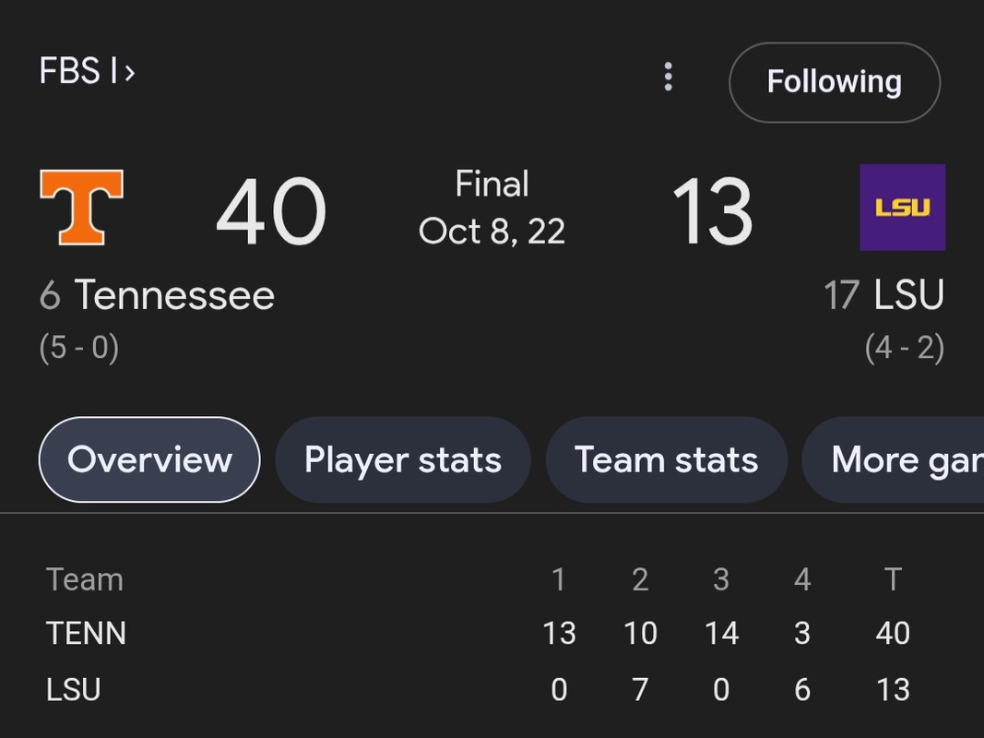The width and height of the screenshot is (984, 738).
Task: Toggle the Following button
Action: point(834,82)
